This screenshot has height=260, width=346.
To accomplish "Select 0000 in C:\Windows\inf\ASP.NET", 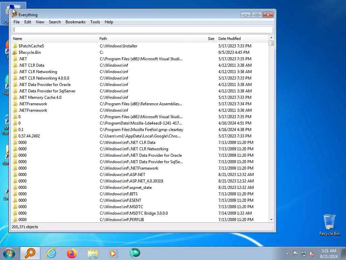I will point(23,174).
